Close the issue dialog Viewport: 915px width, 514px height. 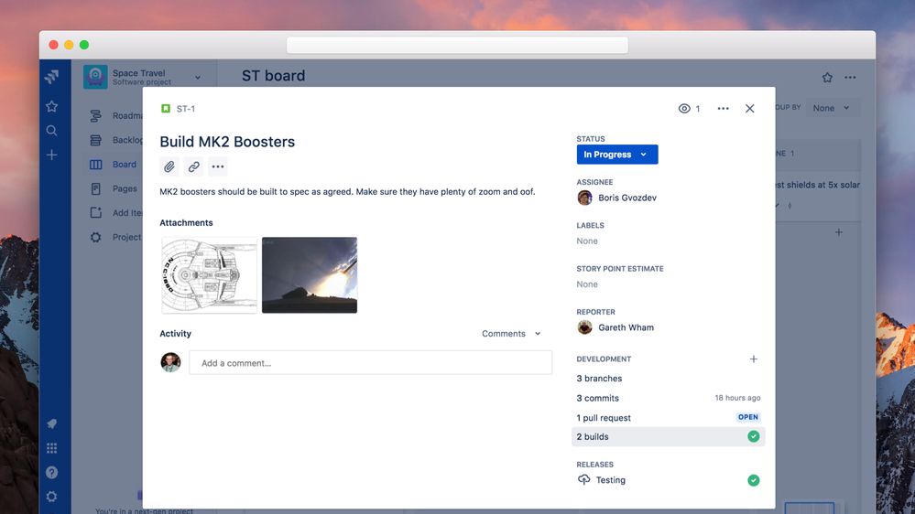(x=750, y=109)
